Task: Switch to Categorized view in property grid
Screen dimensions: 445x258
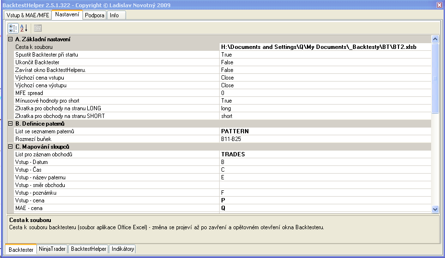Action: (x=13, y=28)
